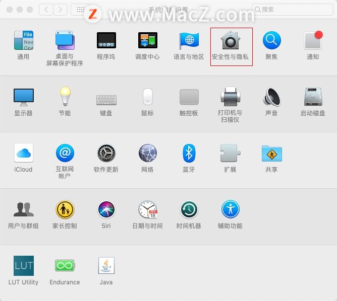Go back with the toolbar back arrow

tap(46, 10)
